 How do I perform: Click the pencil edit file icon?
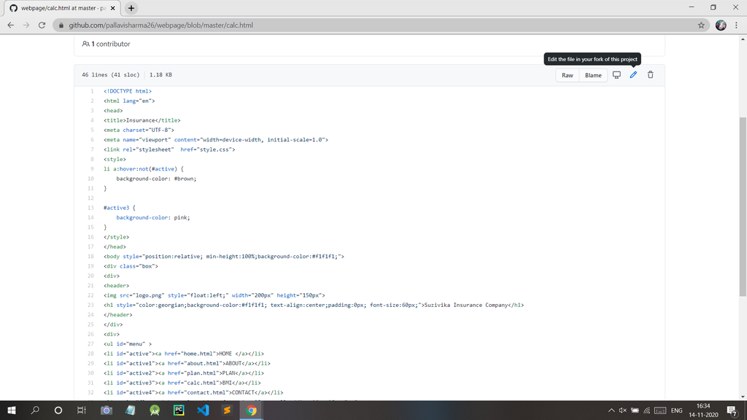click(633, 75)
